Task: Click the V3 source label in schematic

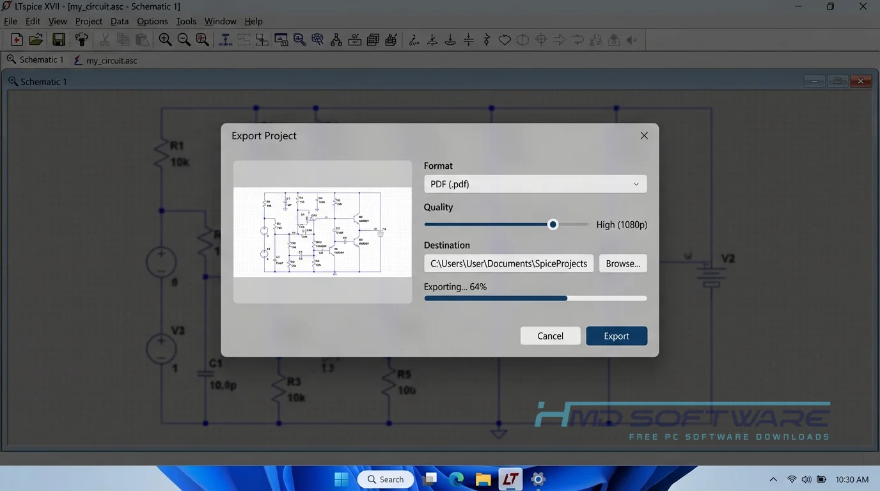Action: point(178,331)
